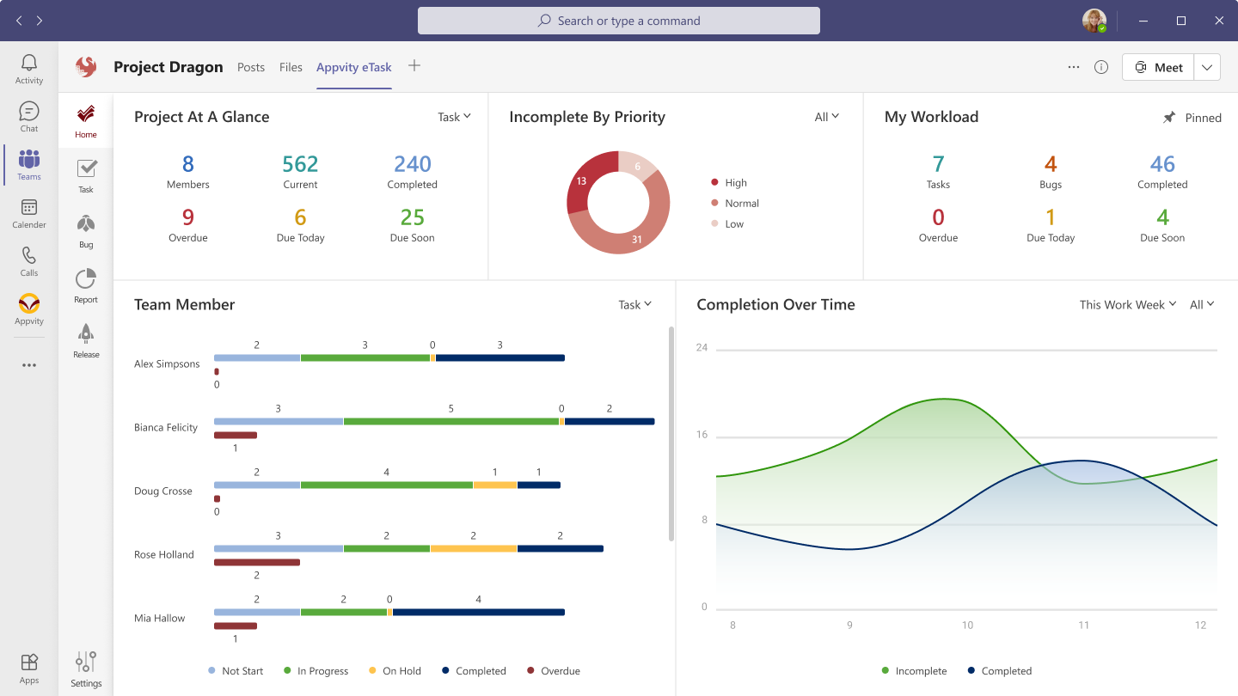Switch to the Posts tab
Screen dimensions: 1238x696
tap(251, 67)
